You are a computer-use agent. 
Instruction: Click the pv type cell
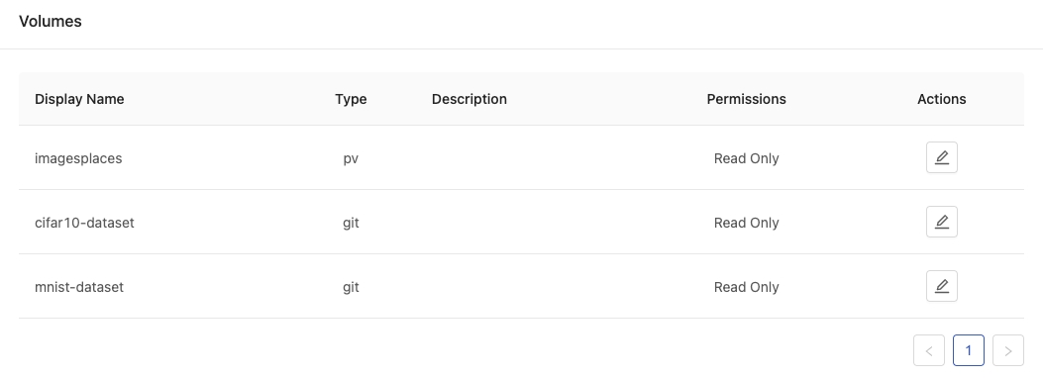click(351, 158)
